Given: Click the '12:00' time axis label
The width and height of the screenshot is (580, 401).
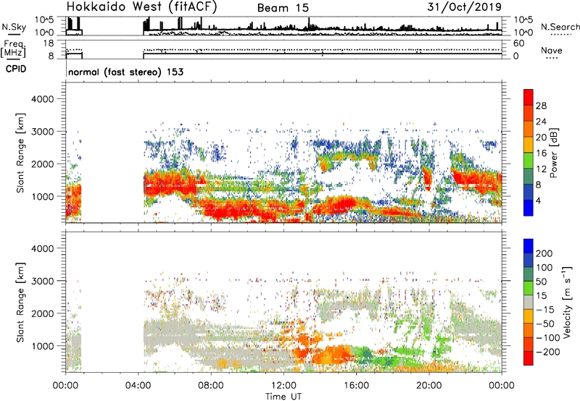Looking at the screenshot, I should click(x=283, y=386).
